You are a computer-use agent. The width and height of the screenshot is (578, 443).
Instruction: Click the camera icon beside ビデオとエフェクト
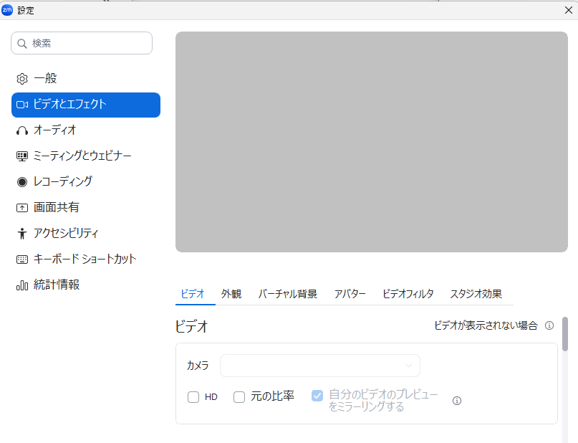tap(22, 105)
